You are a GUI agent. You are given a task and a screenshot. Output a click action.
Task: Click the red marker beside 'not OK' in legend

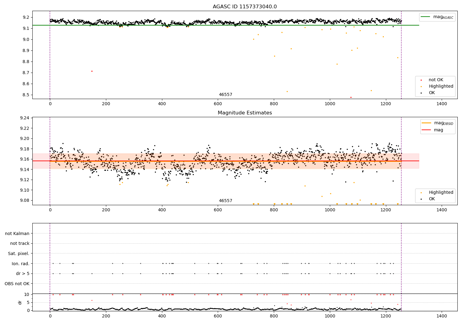click(421, 80)
